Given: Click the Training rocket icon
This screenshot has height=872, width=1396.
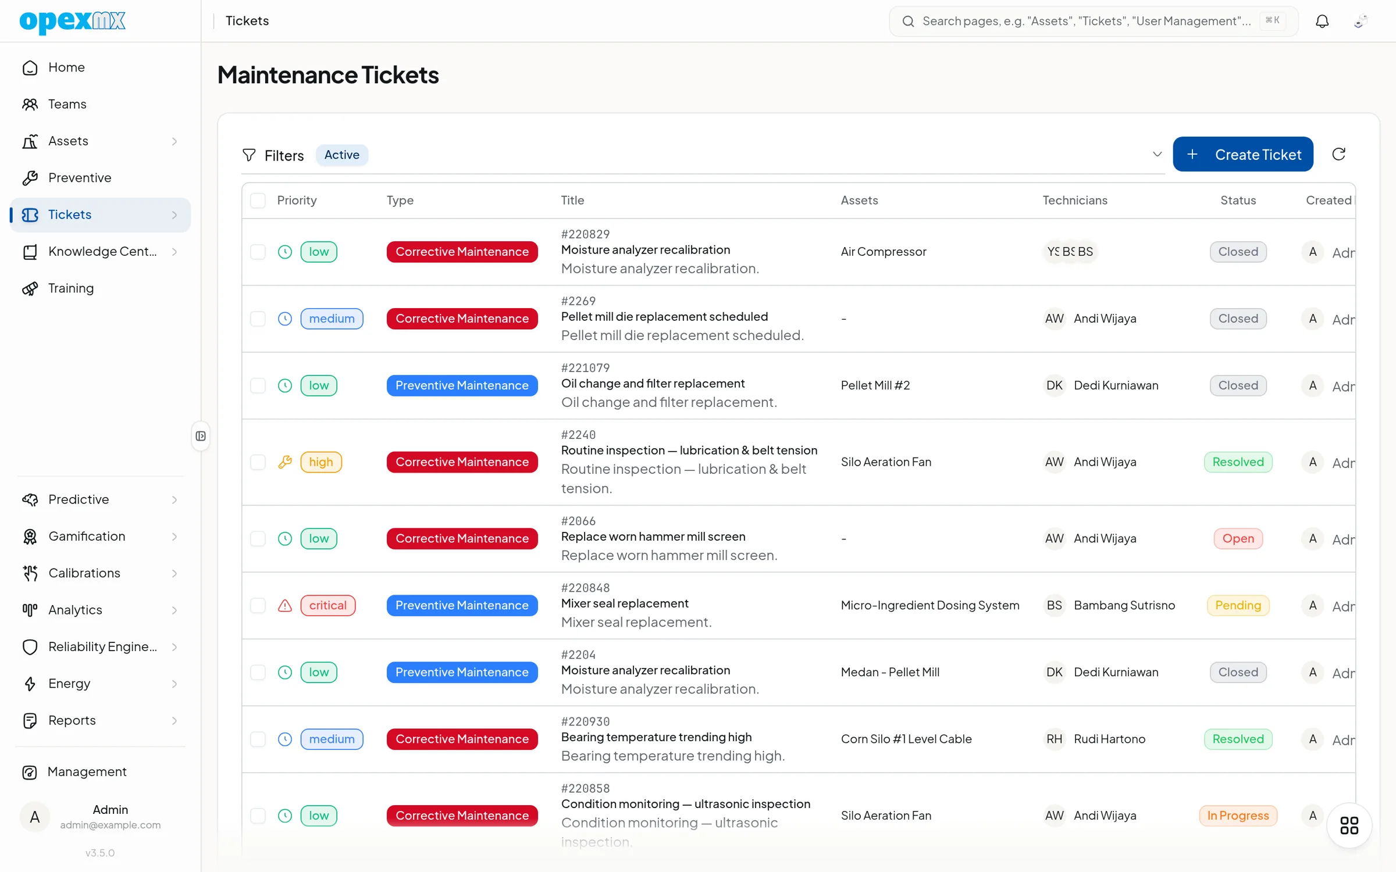Looking at the screenshot, I should 30,288.
